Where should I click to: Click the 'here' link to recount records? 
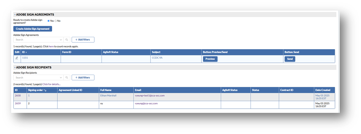[x=51, y=46]
